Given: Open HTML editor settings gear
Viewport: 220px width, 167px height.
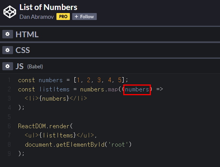Looking at the screenshot, I should tap(8, 34).
